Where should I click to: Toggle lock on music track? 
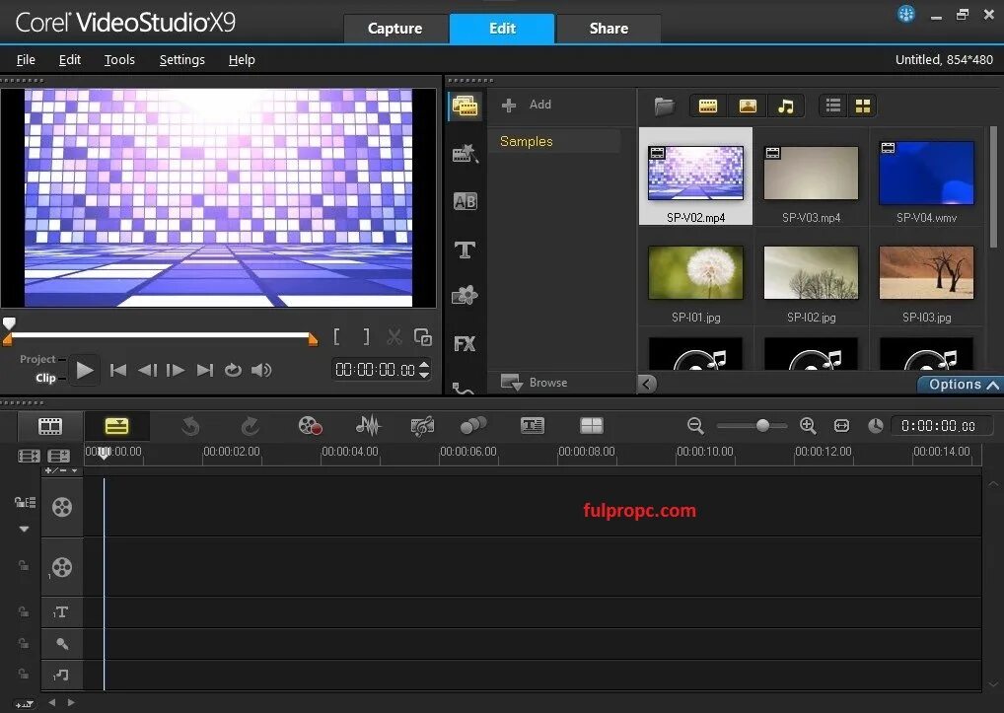point(23,674)
